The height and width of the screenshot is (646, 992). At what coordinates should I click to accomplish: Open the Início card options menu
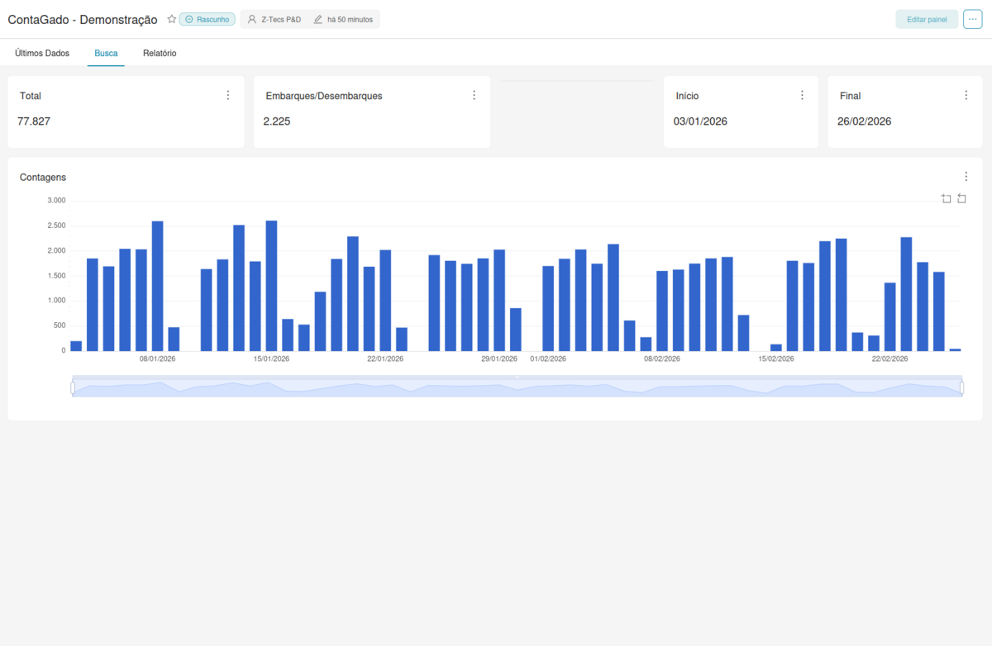click(x=801, y=94)
